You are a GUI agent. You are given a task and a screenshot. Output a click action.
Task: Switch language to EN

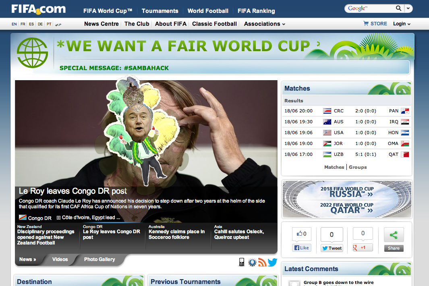(x=14, y=24)
